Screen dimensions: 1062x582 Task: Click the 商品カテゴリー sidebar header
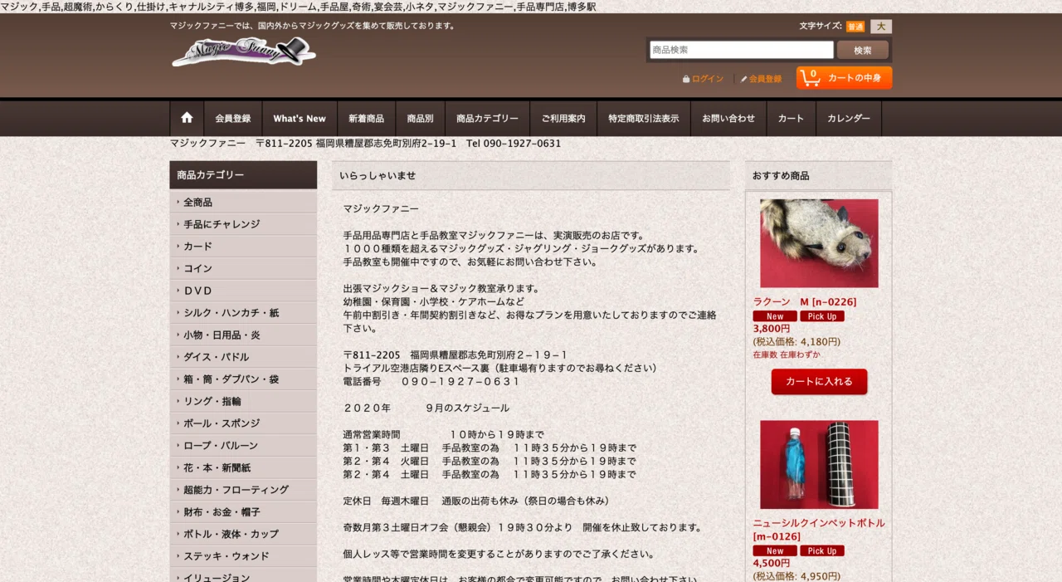243,175
